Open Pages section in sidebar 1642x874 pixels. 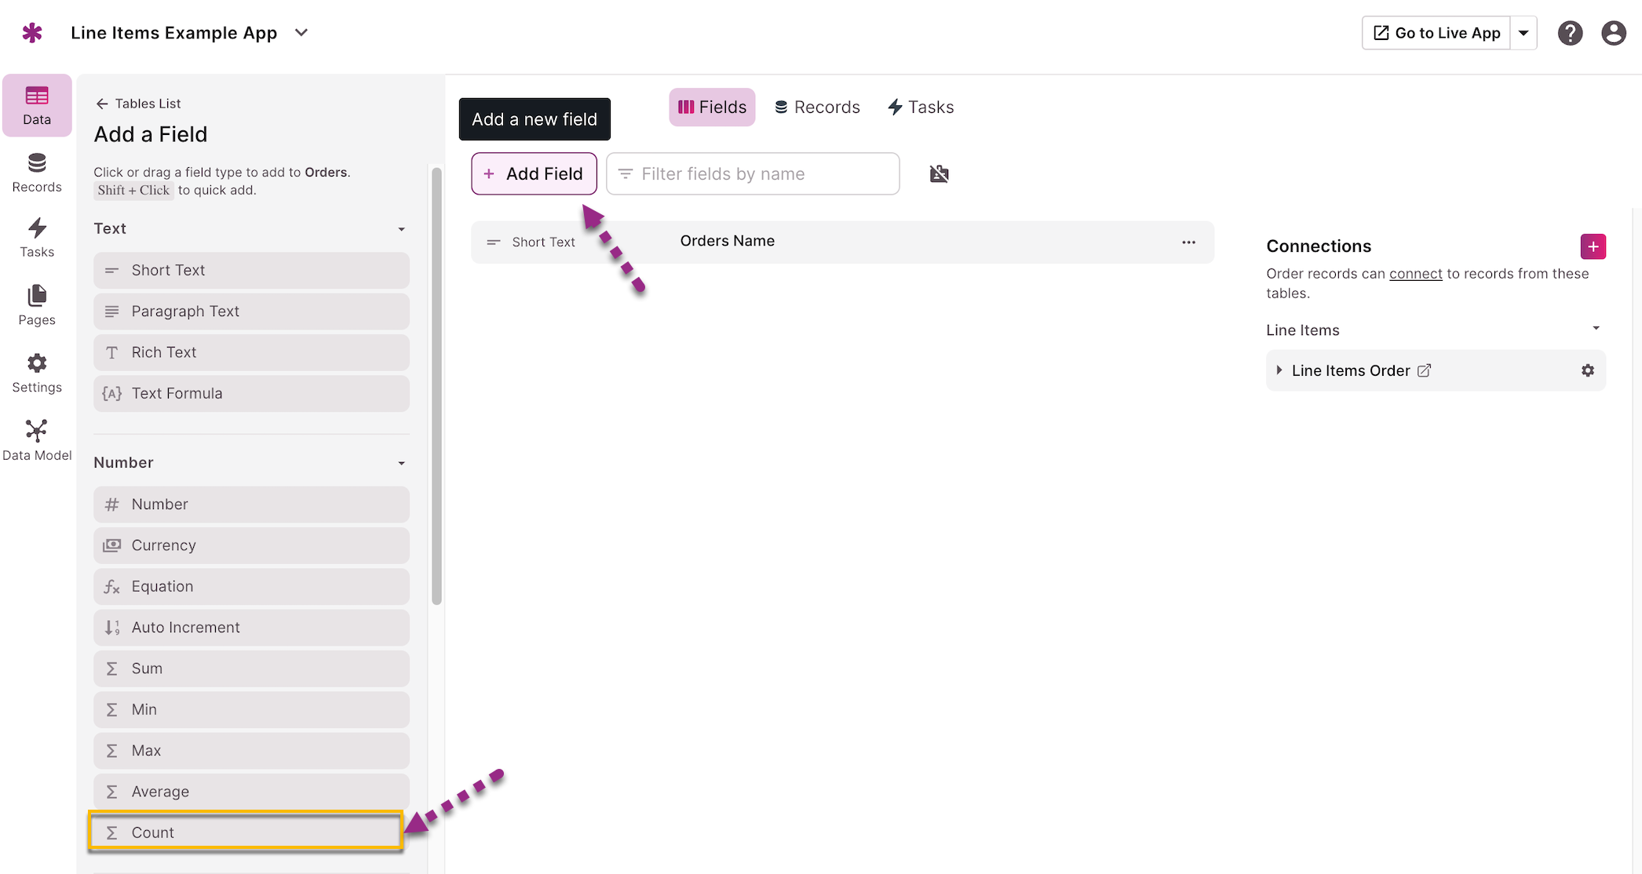click(37, 304)
